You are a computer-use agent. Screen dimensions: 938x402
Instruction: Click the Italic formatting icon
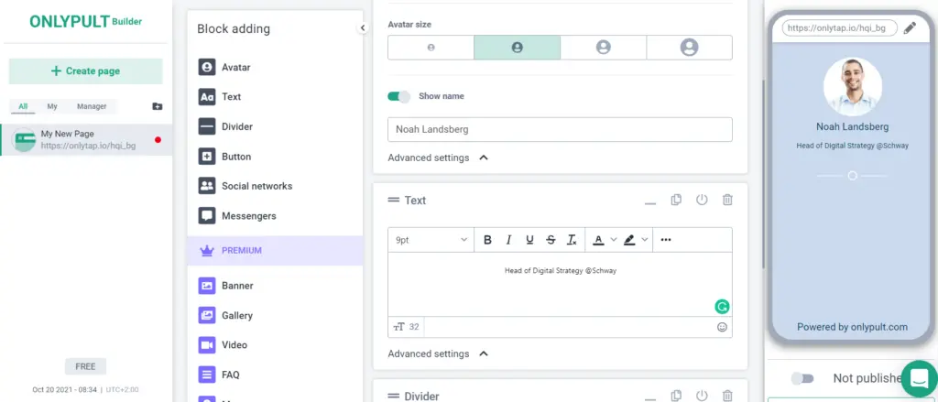508,240
